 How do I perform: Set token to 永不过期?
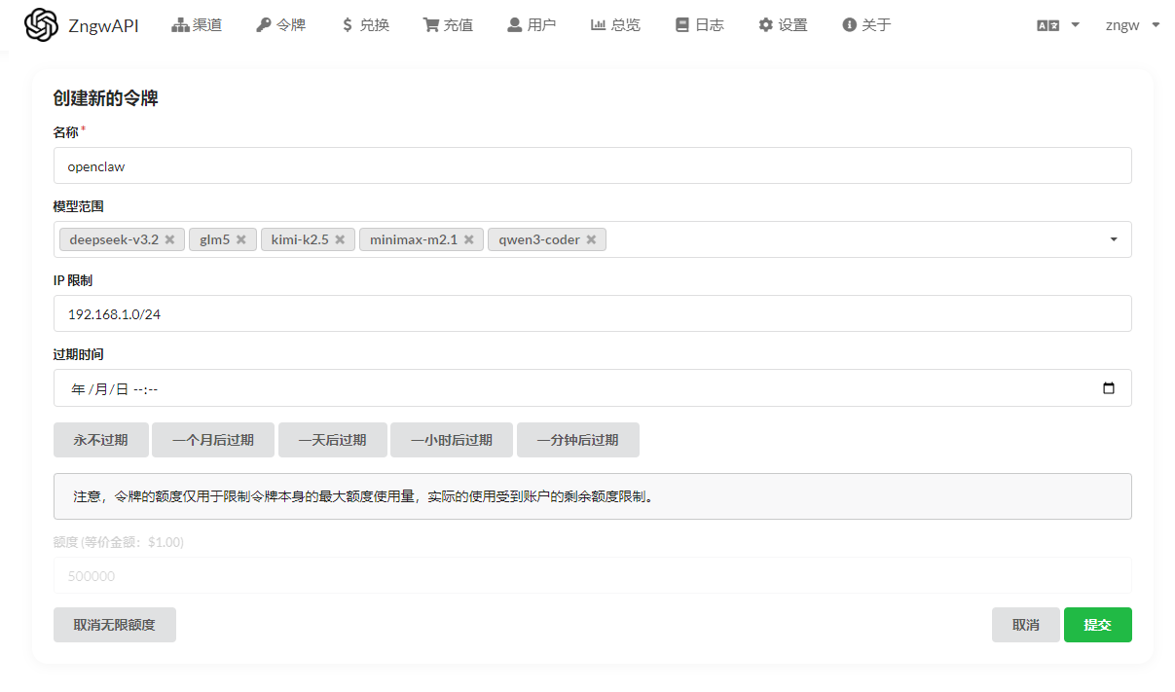(101, 440)
